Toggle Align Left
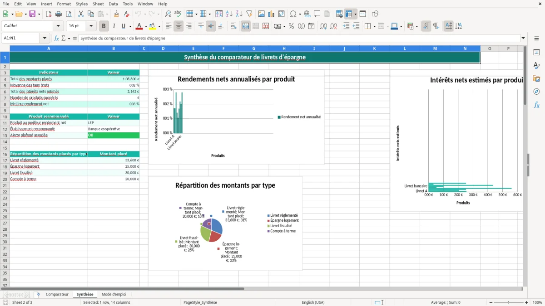Viewport: 545px width, 306px height. point(168,26)
